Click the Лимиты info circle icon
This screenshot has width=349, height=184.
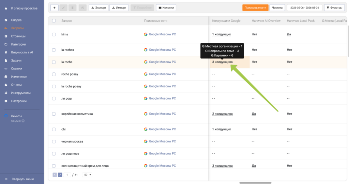[x=23, y=121]
